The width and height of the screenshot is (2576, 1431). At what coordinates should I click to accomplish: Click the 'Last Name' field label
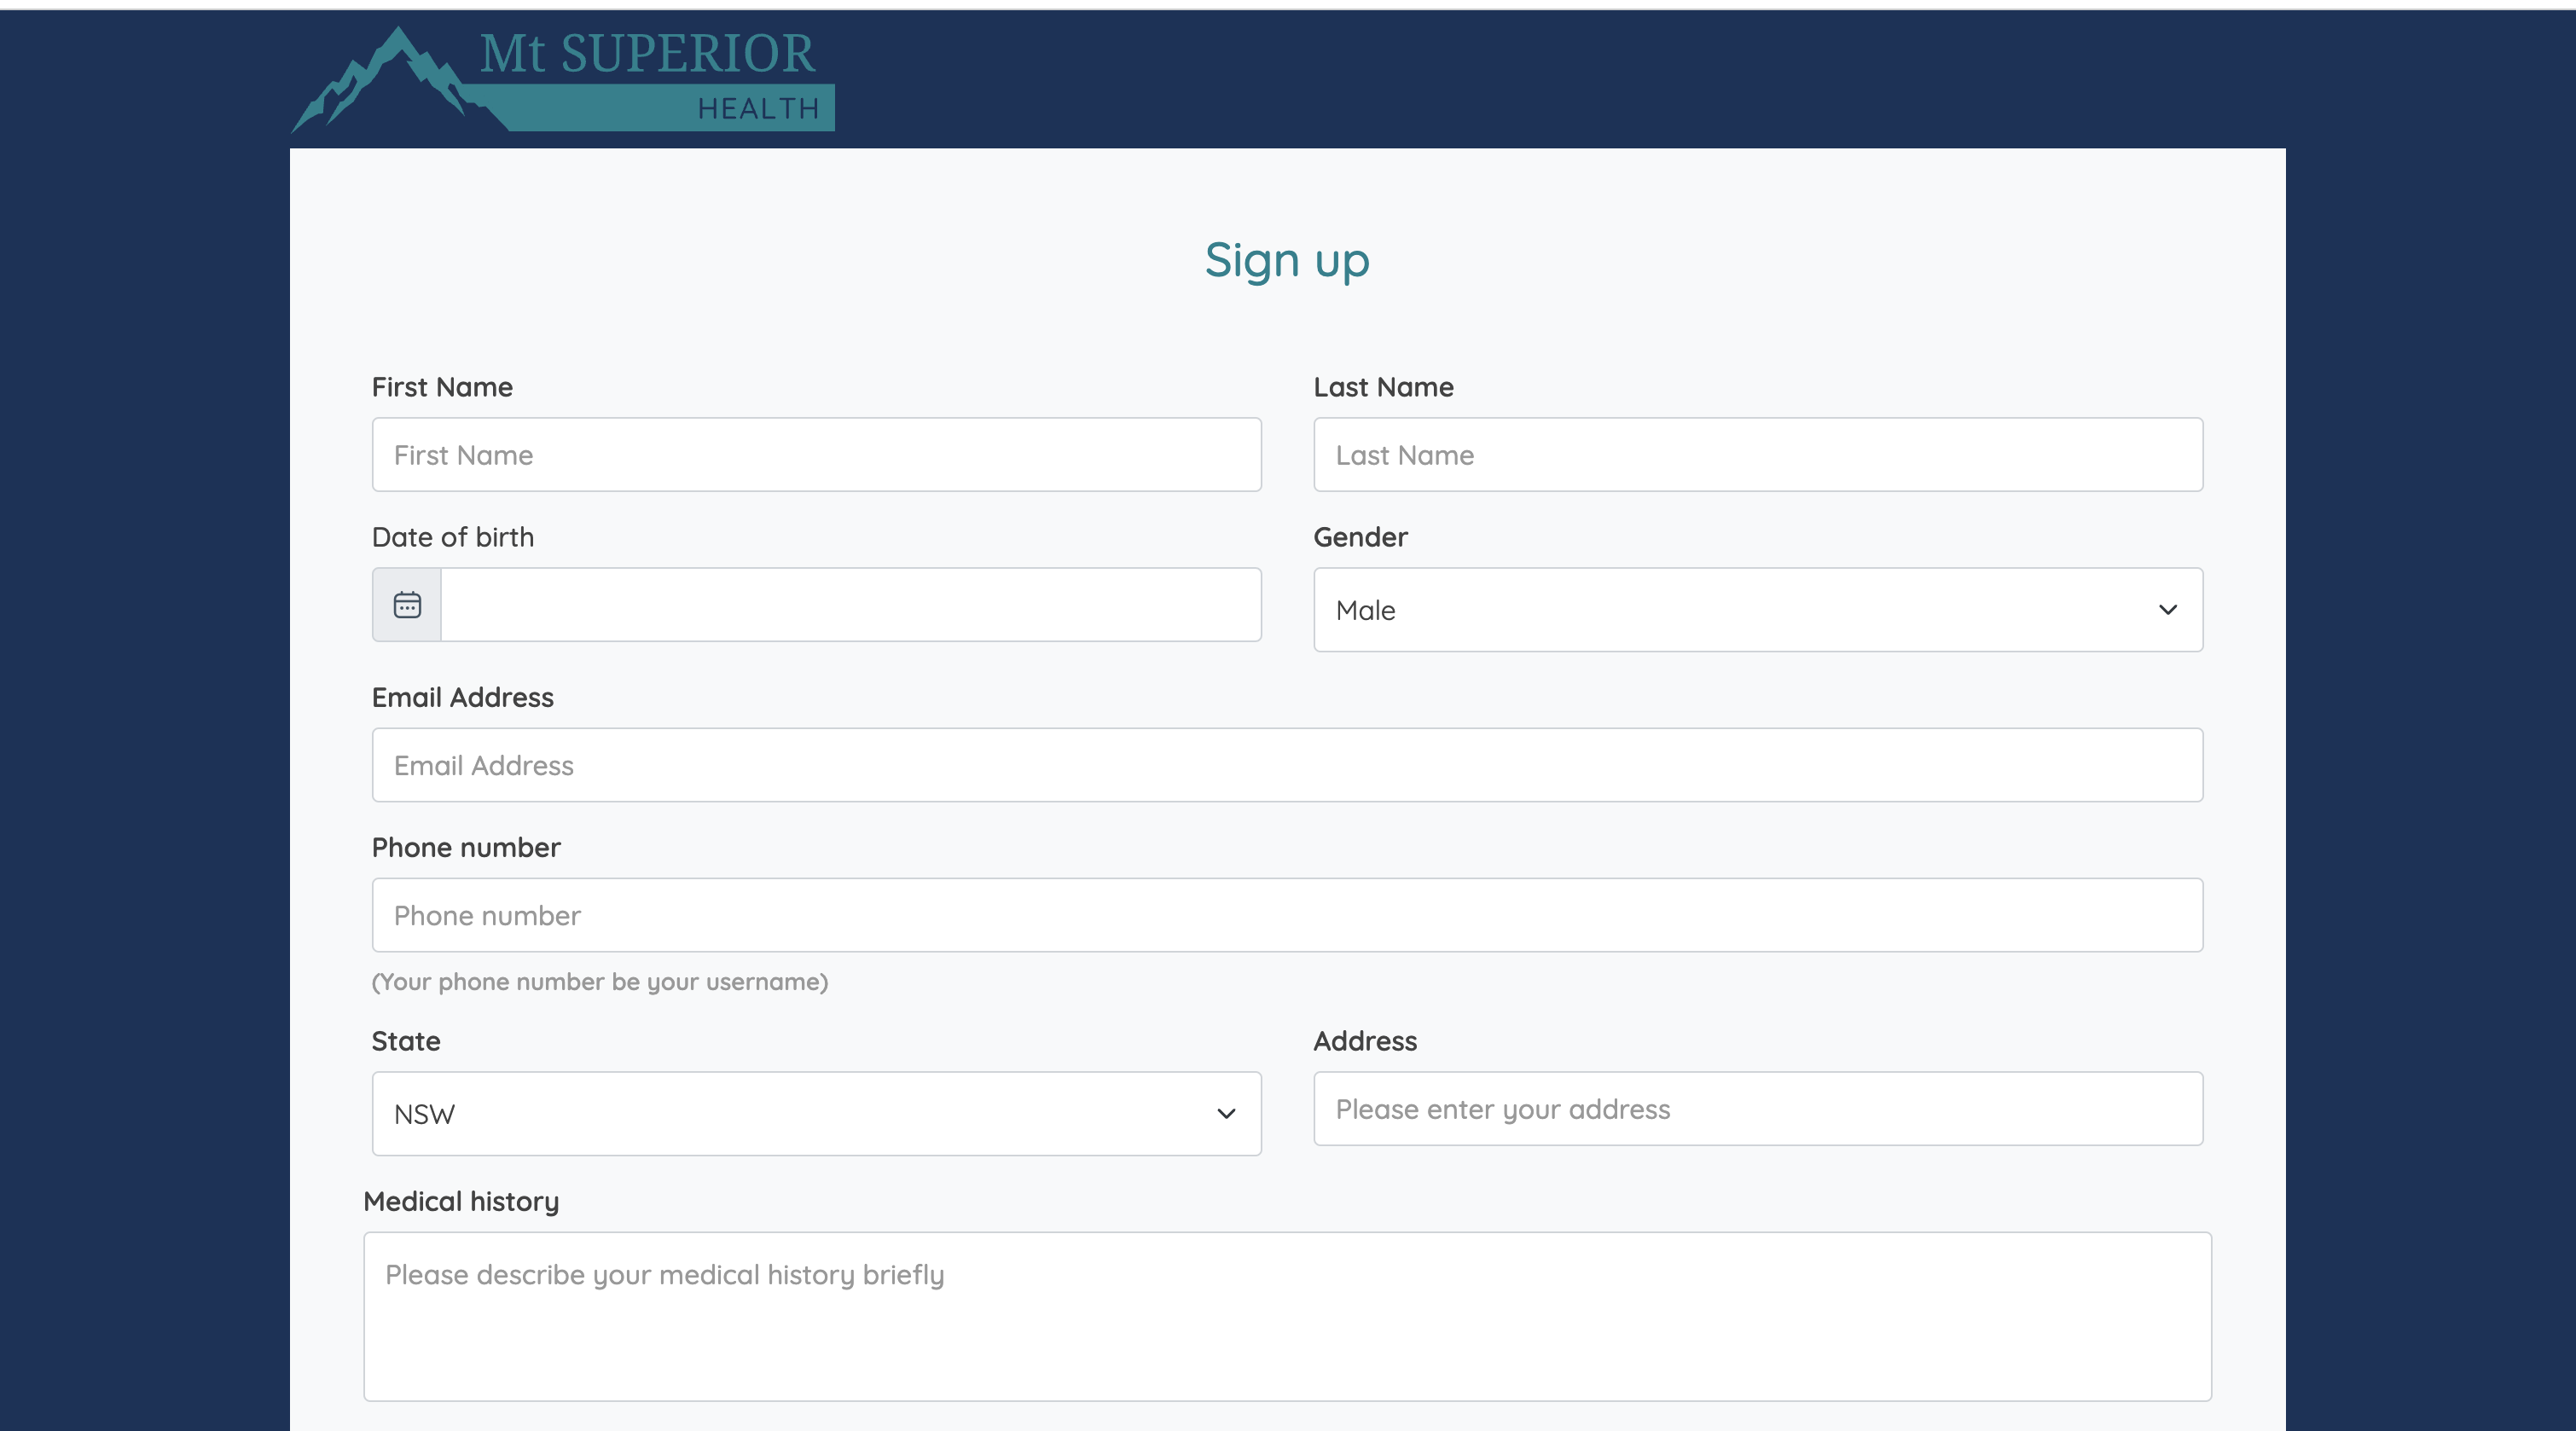pos(1383,387)
